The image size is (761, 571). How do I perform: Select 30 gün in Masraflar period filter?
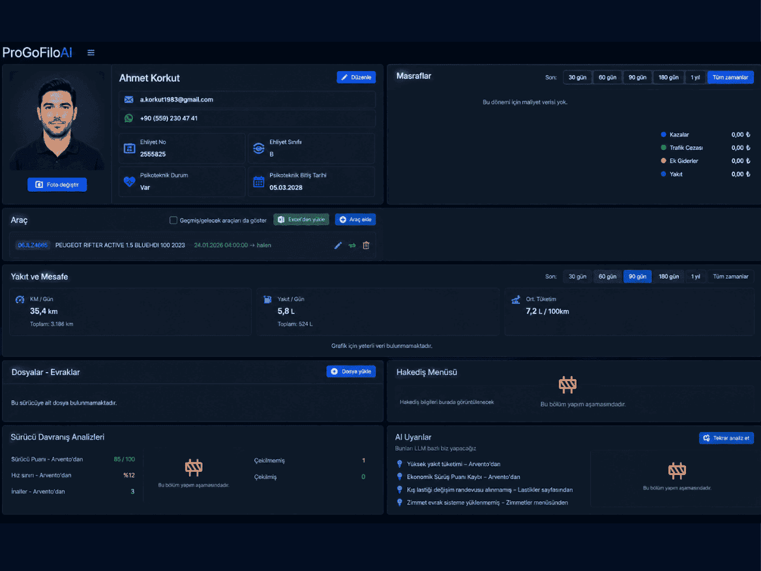577,77
